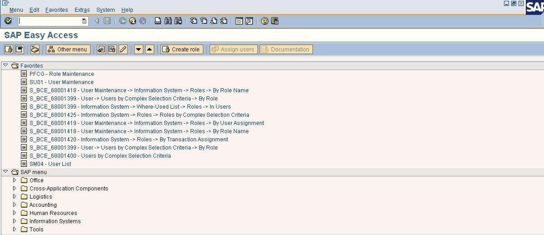
Task: Open the Extras menu
Action: pos(82,10)
